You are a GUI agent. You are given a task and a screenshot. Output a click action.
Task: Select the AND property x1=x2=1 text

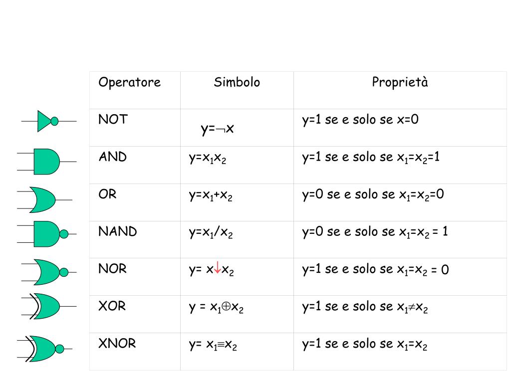371,157
